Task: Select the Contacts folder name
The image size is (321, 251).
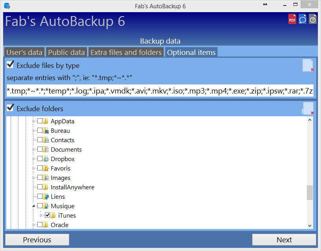Action: (63, 140)
